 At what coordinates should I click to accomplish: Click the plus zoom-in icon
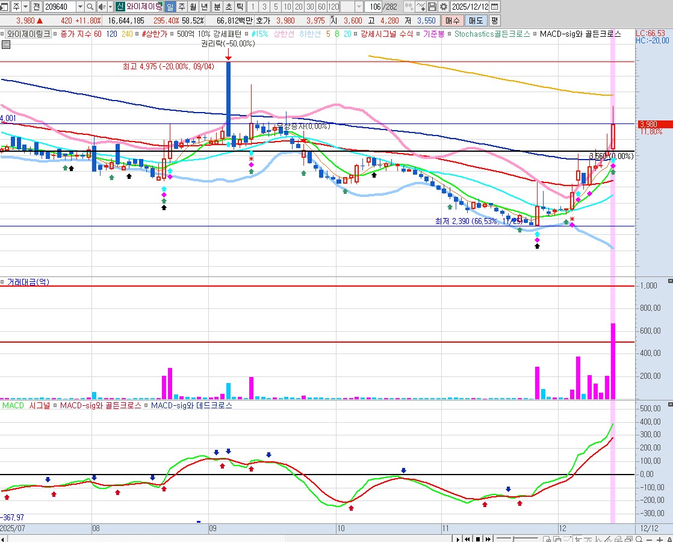[x=660, y=539]
